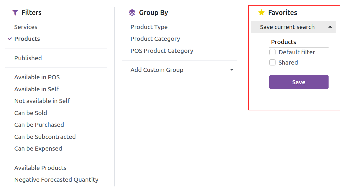Click the yellow Favorites star icon
Viewport: 343px width, 192px height.
click(x=261, y=12)
